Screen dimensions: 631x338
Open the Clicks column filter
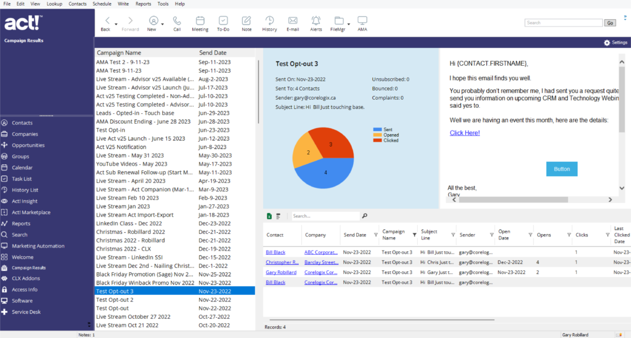pos(607,235)
